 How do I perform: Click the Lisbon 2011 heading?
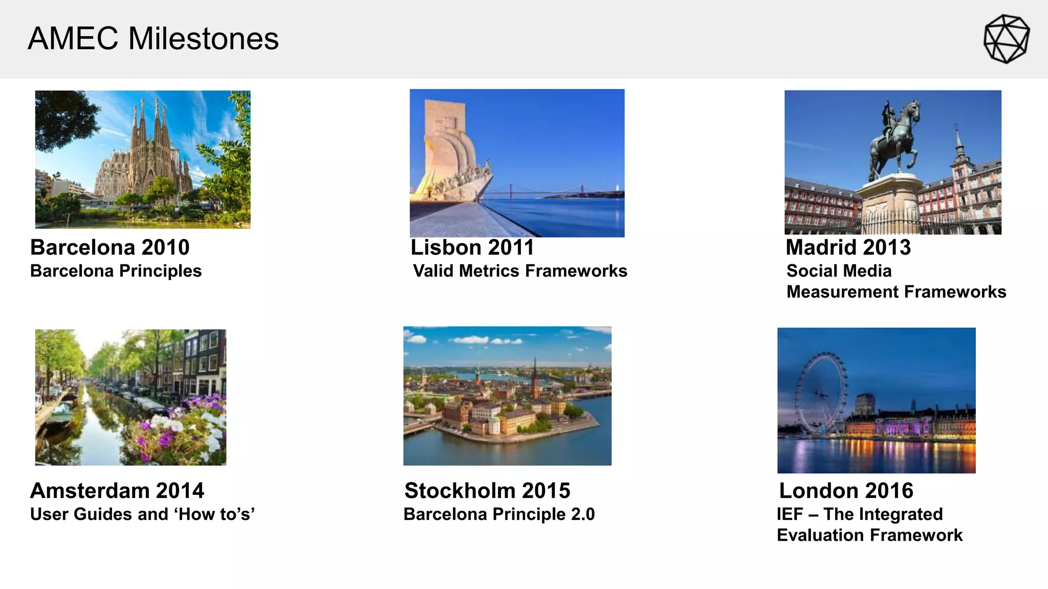(472, 247)
